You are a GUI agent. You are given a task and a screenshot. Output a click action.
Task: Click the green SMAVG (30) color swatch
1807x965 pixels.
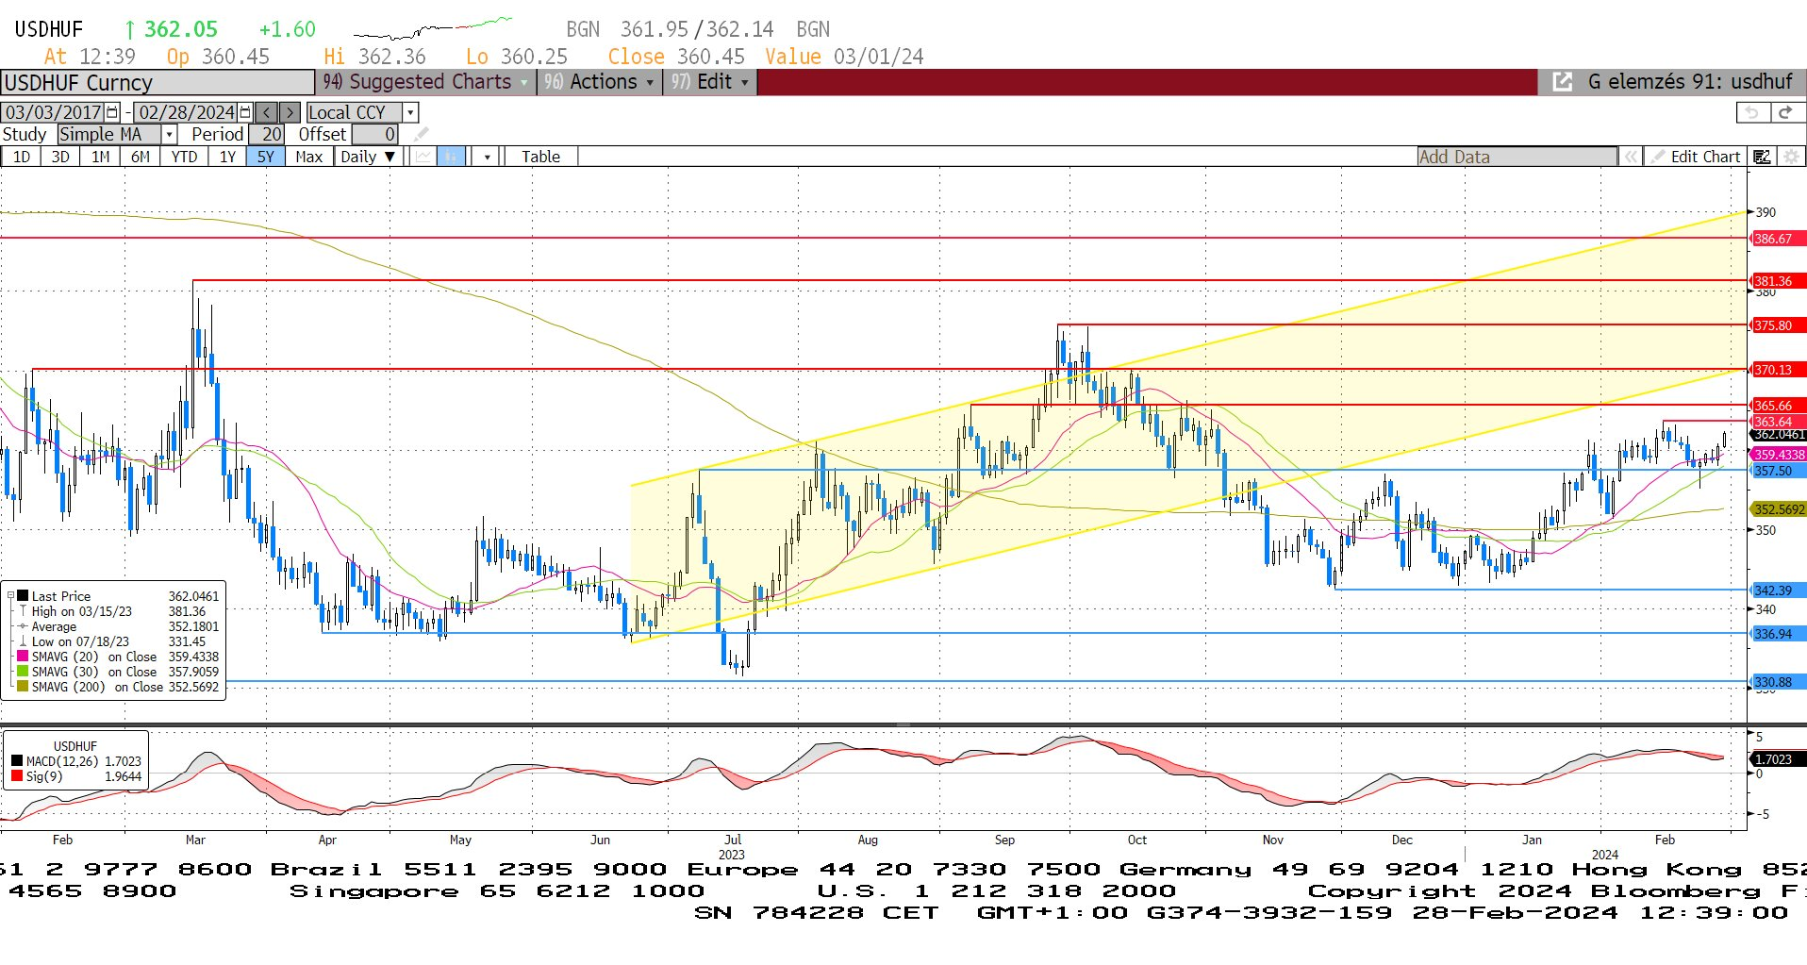23,672
